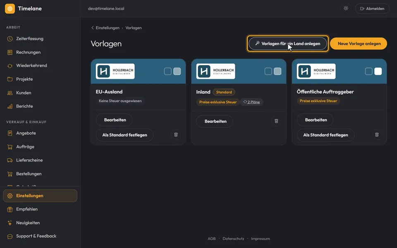Open Support & Feedback
The image size is (397, 248).
(x=40, y=236)
